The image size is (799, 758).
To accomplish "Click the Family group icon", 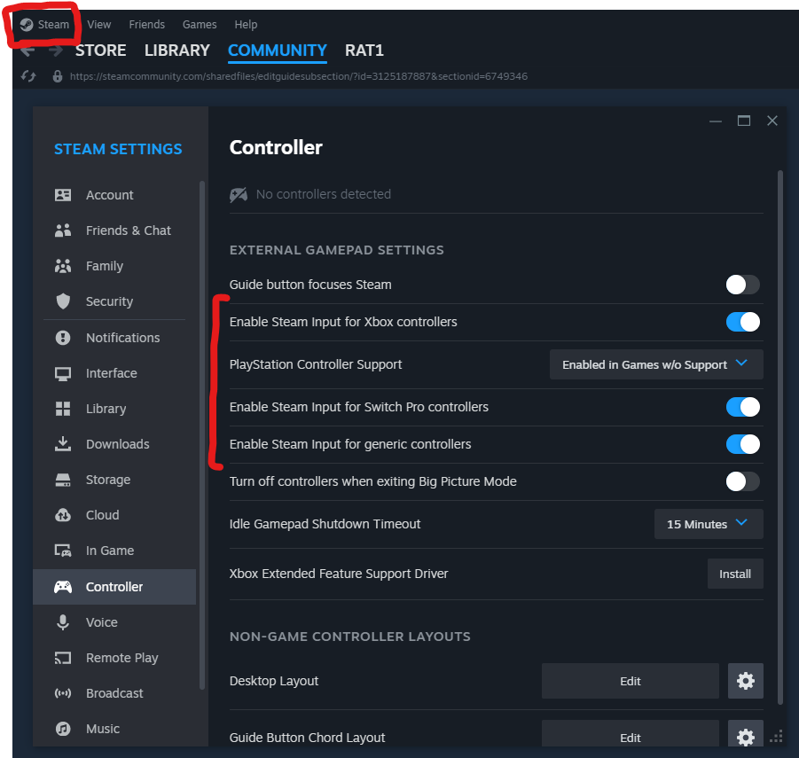I will click(x=63, y=266).
